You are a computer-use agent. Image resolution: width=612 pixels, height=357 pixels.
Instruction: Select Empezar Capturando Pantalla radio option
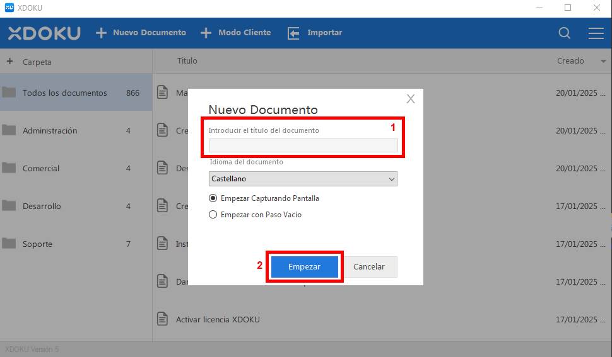coord(213,198)
